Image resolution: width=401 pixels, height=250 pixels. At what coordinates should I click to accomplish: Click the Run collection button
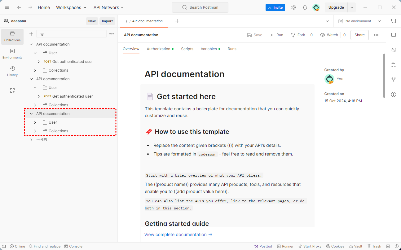click(x=276, y=35)
